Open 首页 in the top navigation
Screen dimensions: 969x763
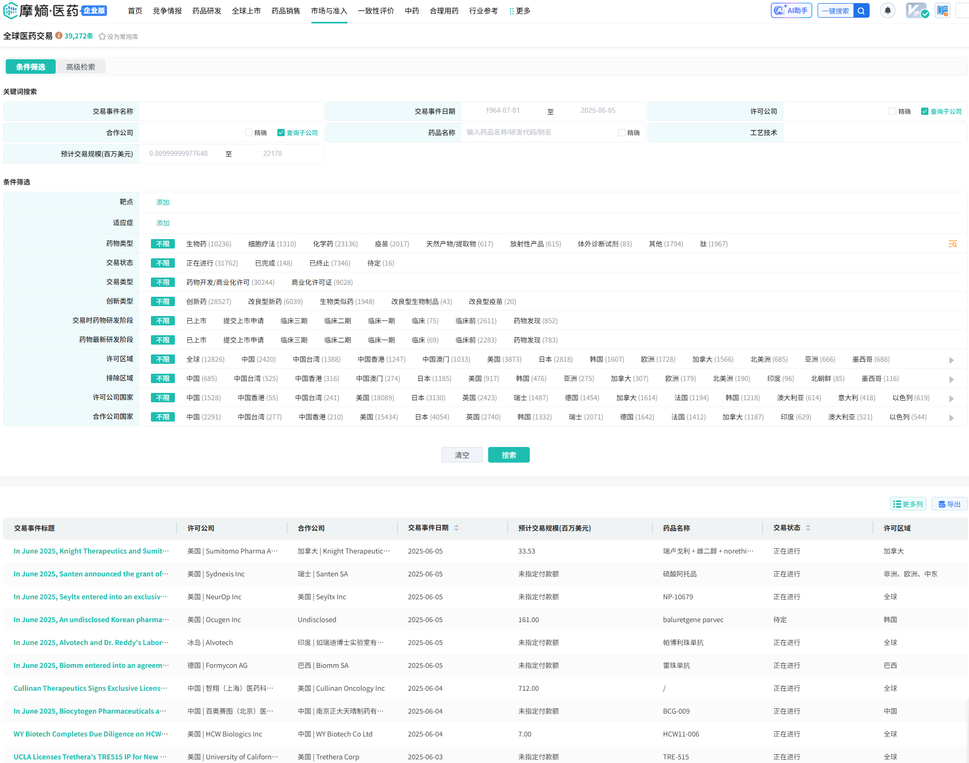pyautogui.click(x=135, y=11)
